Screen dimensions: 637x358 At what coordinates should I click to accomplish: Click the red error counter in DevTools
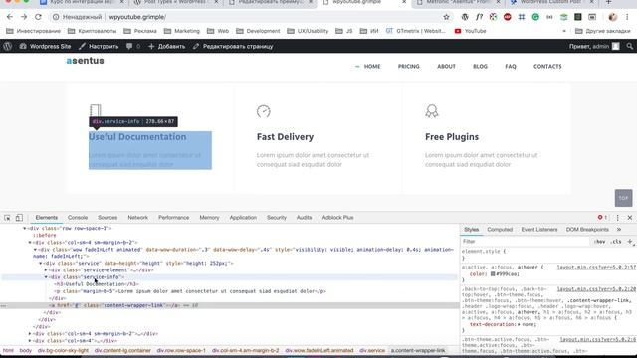[x=602, y=217]
